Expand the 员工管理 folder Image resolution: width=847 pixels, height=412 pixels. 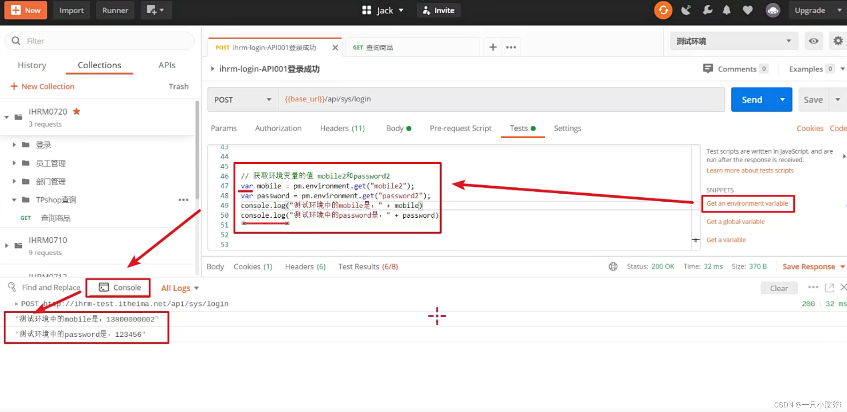pyautogui.click(x=14, y=163)
